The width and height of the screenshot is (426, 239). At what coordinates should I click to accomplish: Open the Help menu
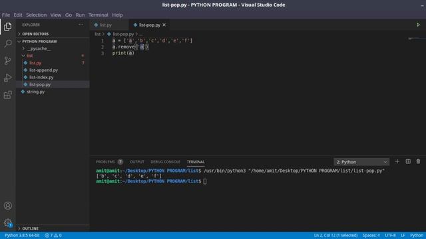(x=117, y=15)
